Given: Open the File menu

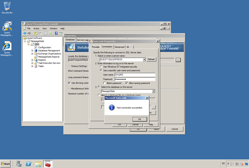Looking at the screenshot, I should click(29, 29).
